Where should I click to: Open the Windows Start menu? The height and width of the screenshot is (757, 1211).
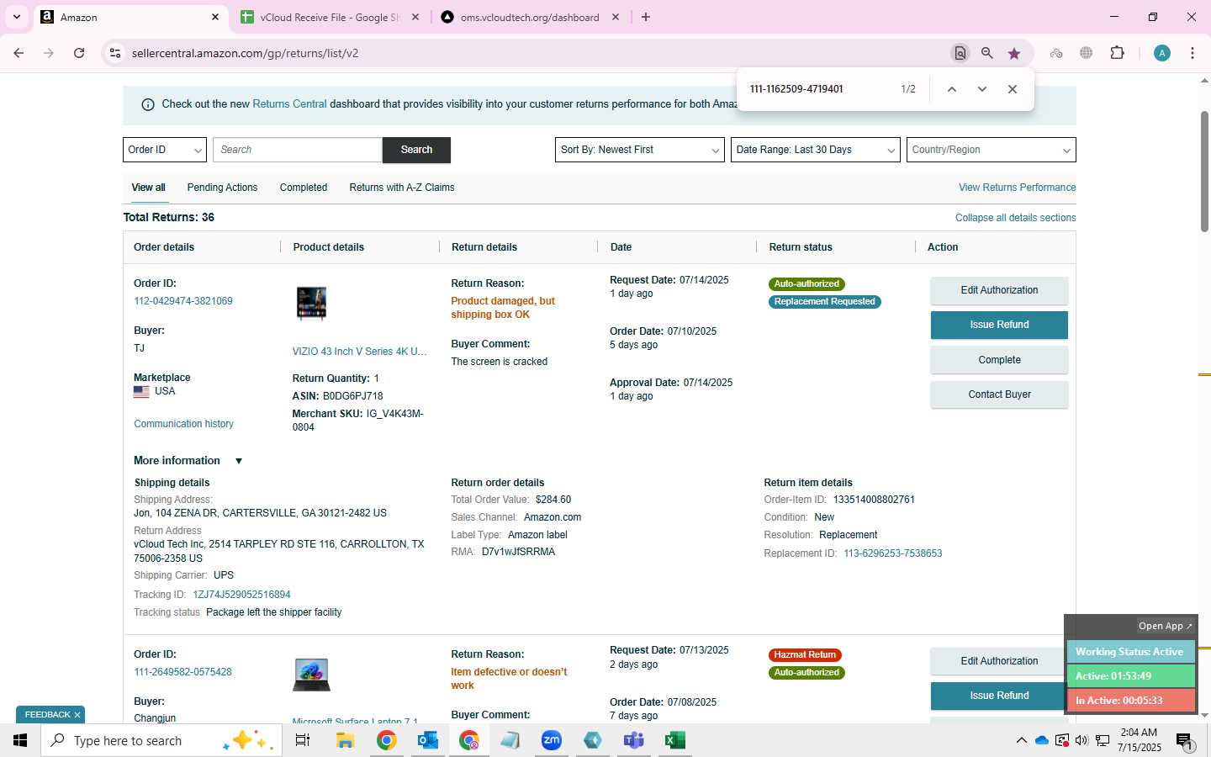[x=20, y=740]
